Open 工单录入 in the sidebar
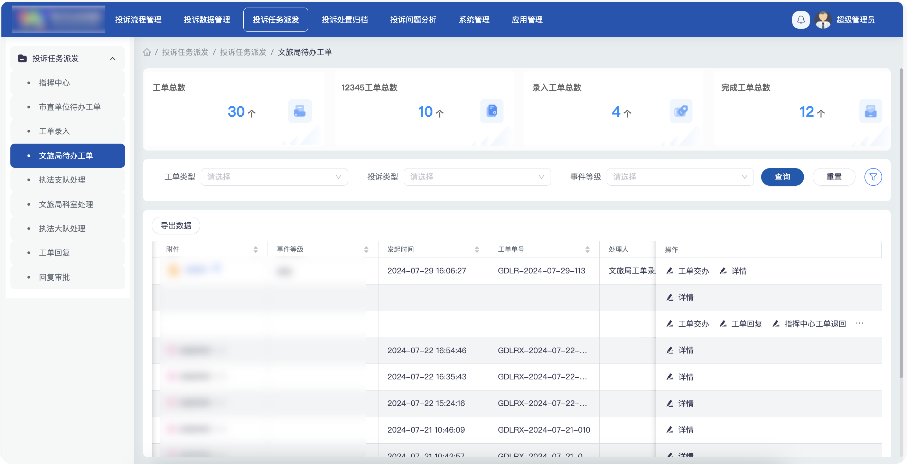 (x=68, y=131)
